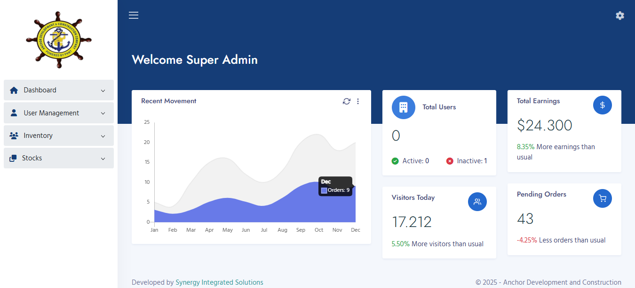Click the Pending Orders cart icon
This screenshot has width=635, height=288.
[x=602, y=198]
